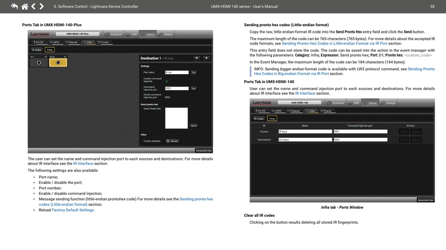Click the Send button for pronto hex
The image size is (446, 250).
pyautogui.click(x=193, y=126)
